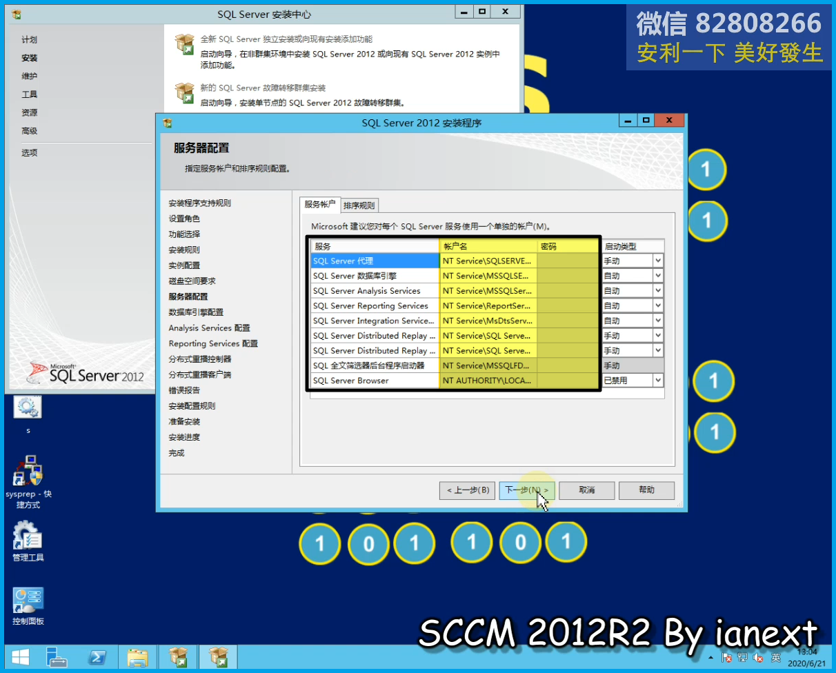The height and width of the screenshot is (673, 836).
Task: Open File Explorer from the taskbar
Action: click(138, 656)
